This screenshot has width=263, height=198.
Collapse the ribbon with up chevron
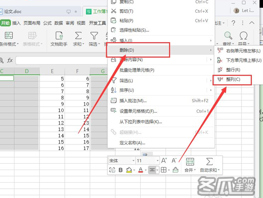coord(252,23)
